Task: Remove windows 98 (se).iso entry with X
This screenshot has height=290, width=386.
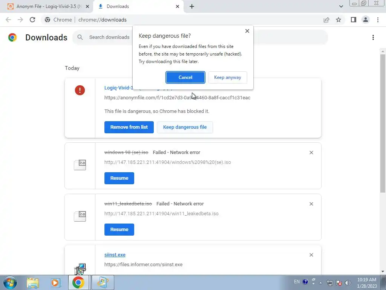Action: pos(311,153)
